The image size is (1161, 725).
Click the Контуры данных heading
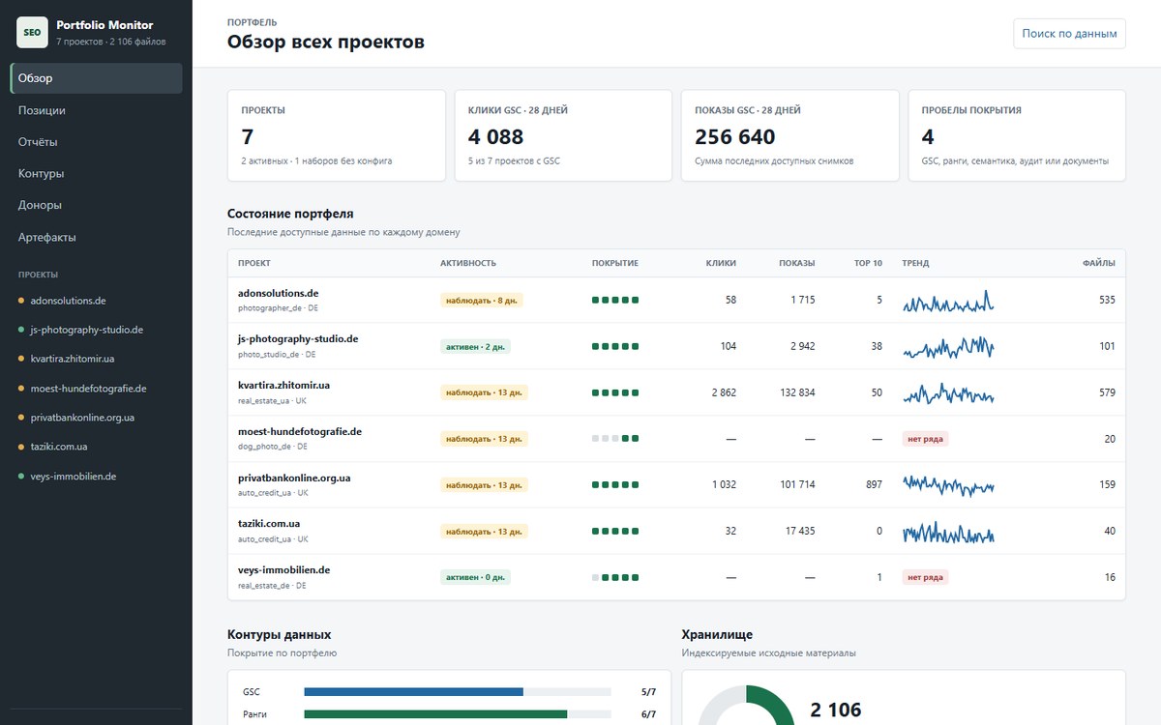280,635
